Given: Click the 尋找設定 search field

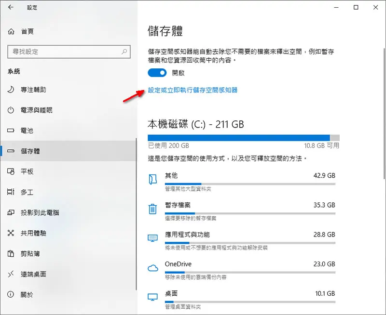Looking at the screenshot, I should pos(69,52).
